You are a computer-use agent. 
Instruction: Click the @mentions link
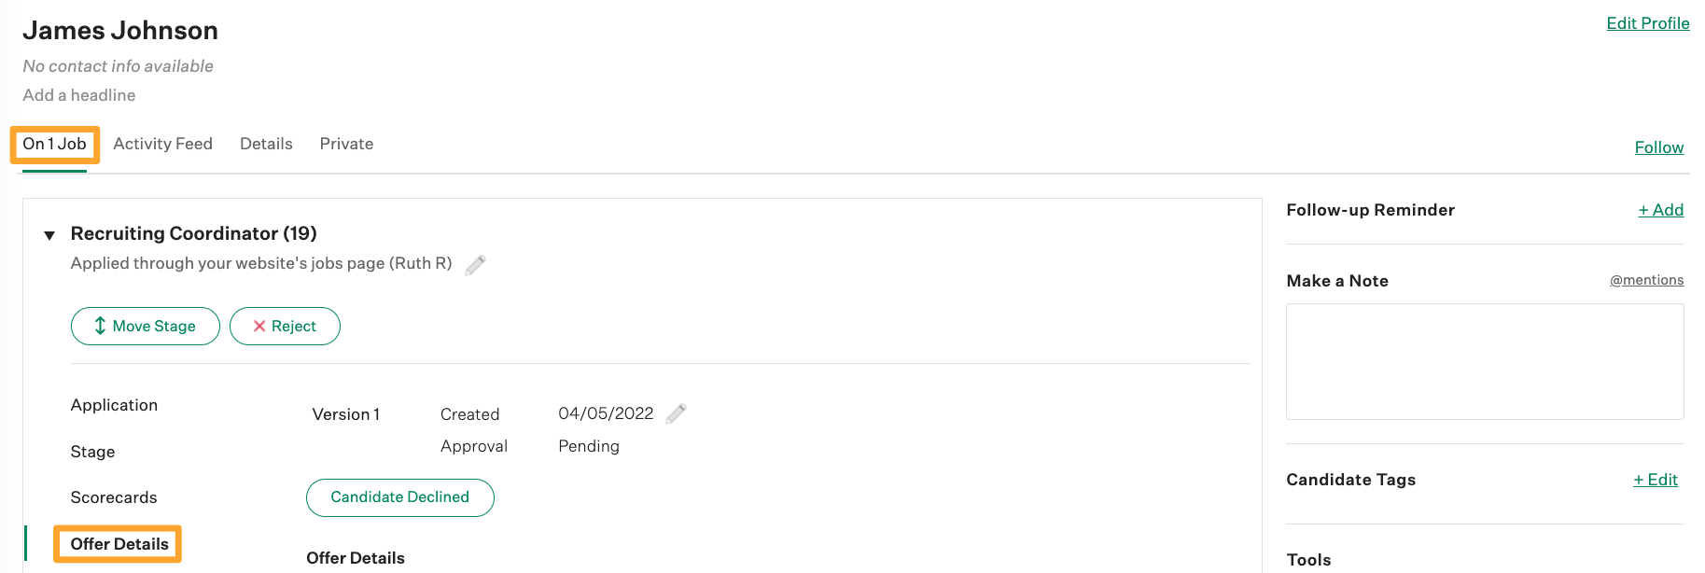pyautogui.click(x=1647, y=280)
